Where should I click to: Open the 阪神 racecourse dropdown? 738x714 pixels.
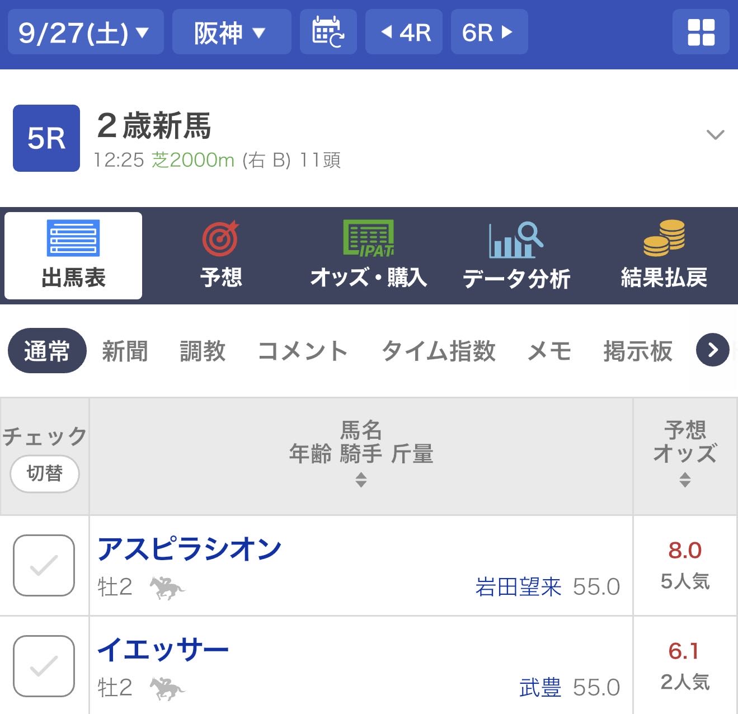(231, 32)
